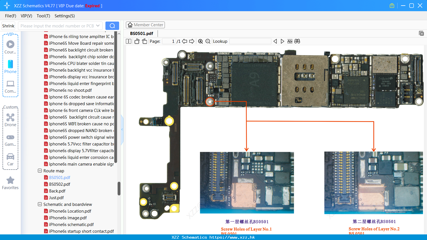Click the Screw Holes of Layer No.2 image
The height and width of the screenshot is (240, 427).
click(373, 183)
